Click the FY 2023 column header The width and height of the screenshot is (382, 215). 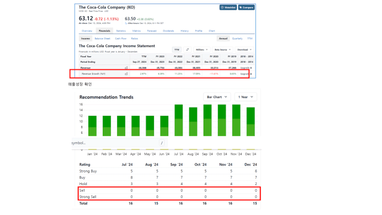click(x=160, y=57)
